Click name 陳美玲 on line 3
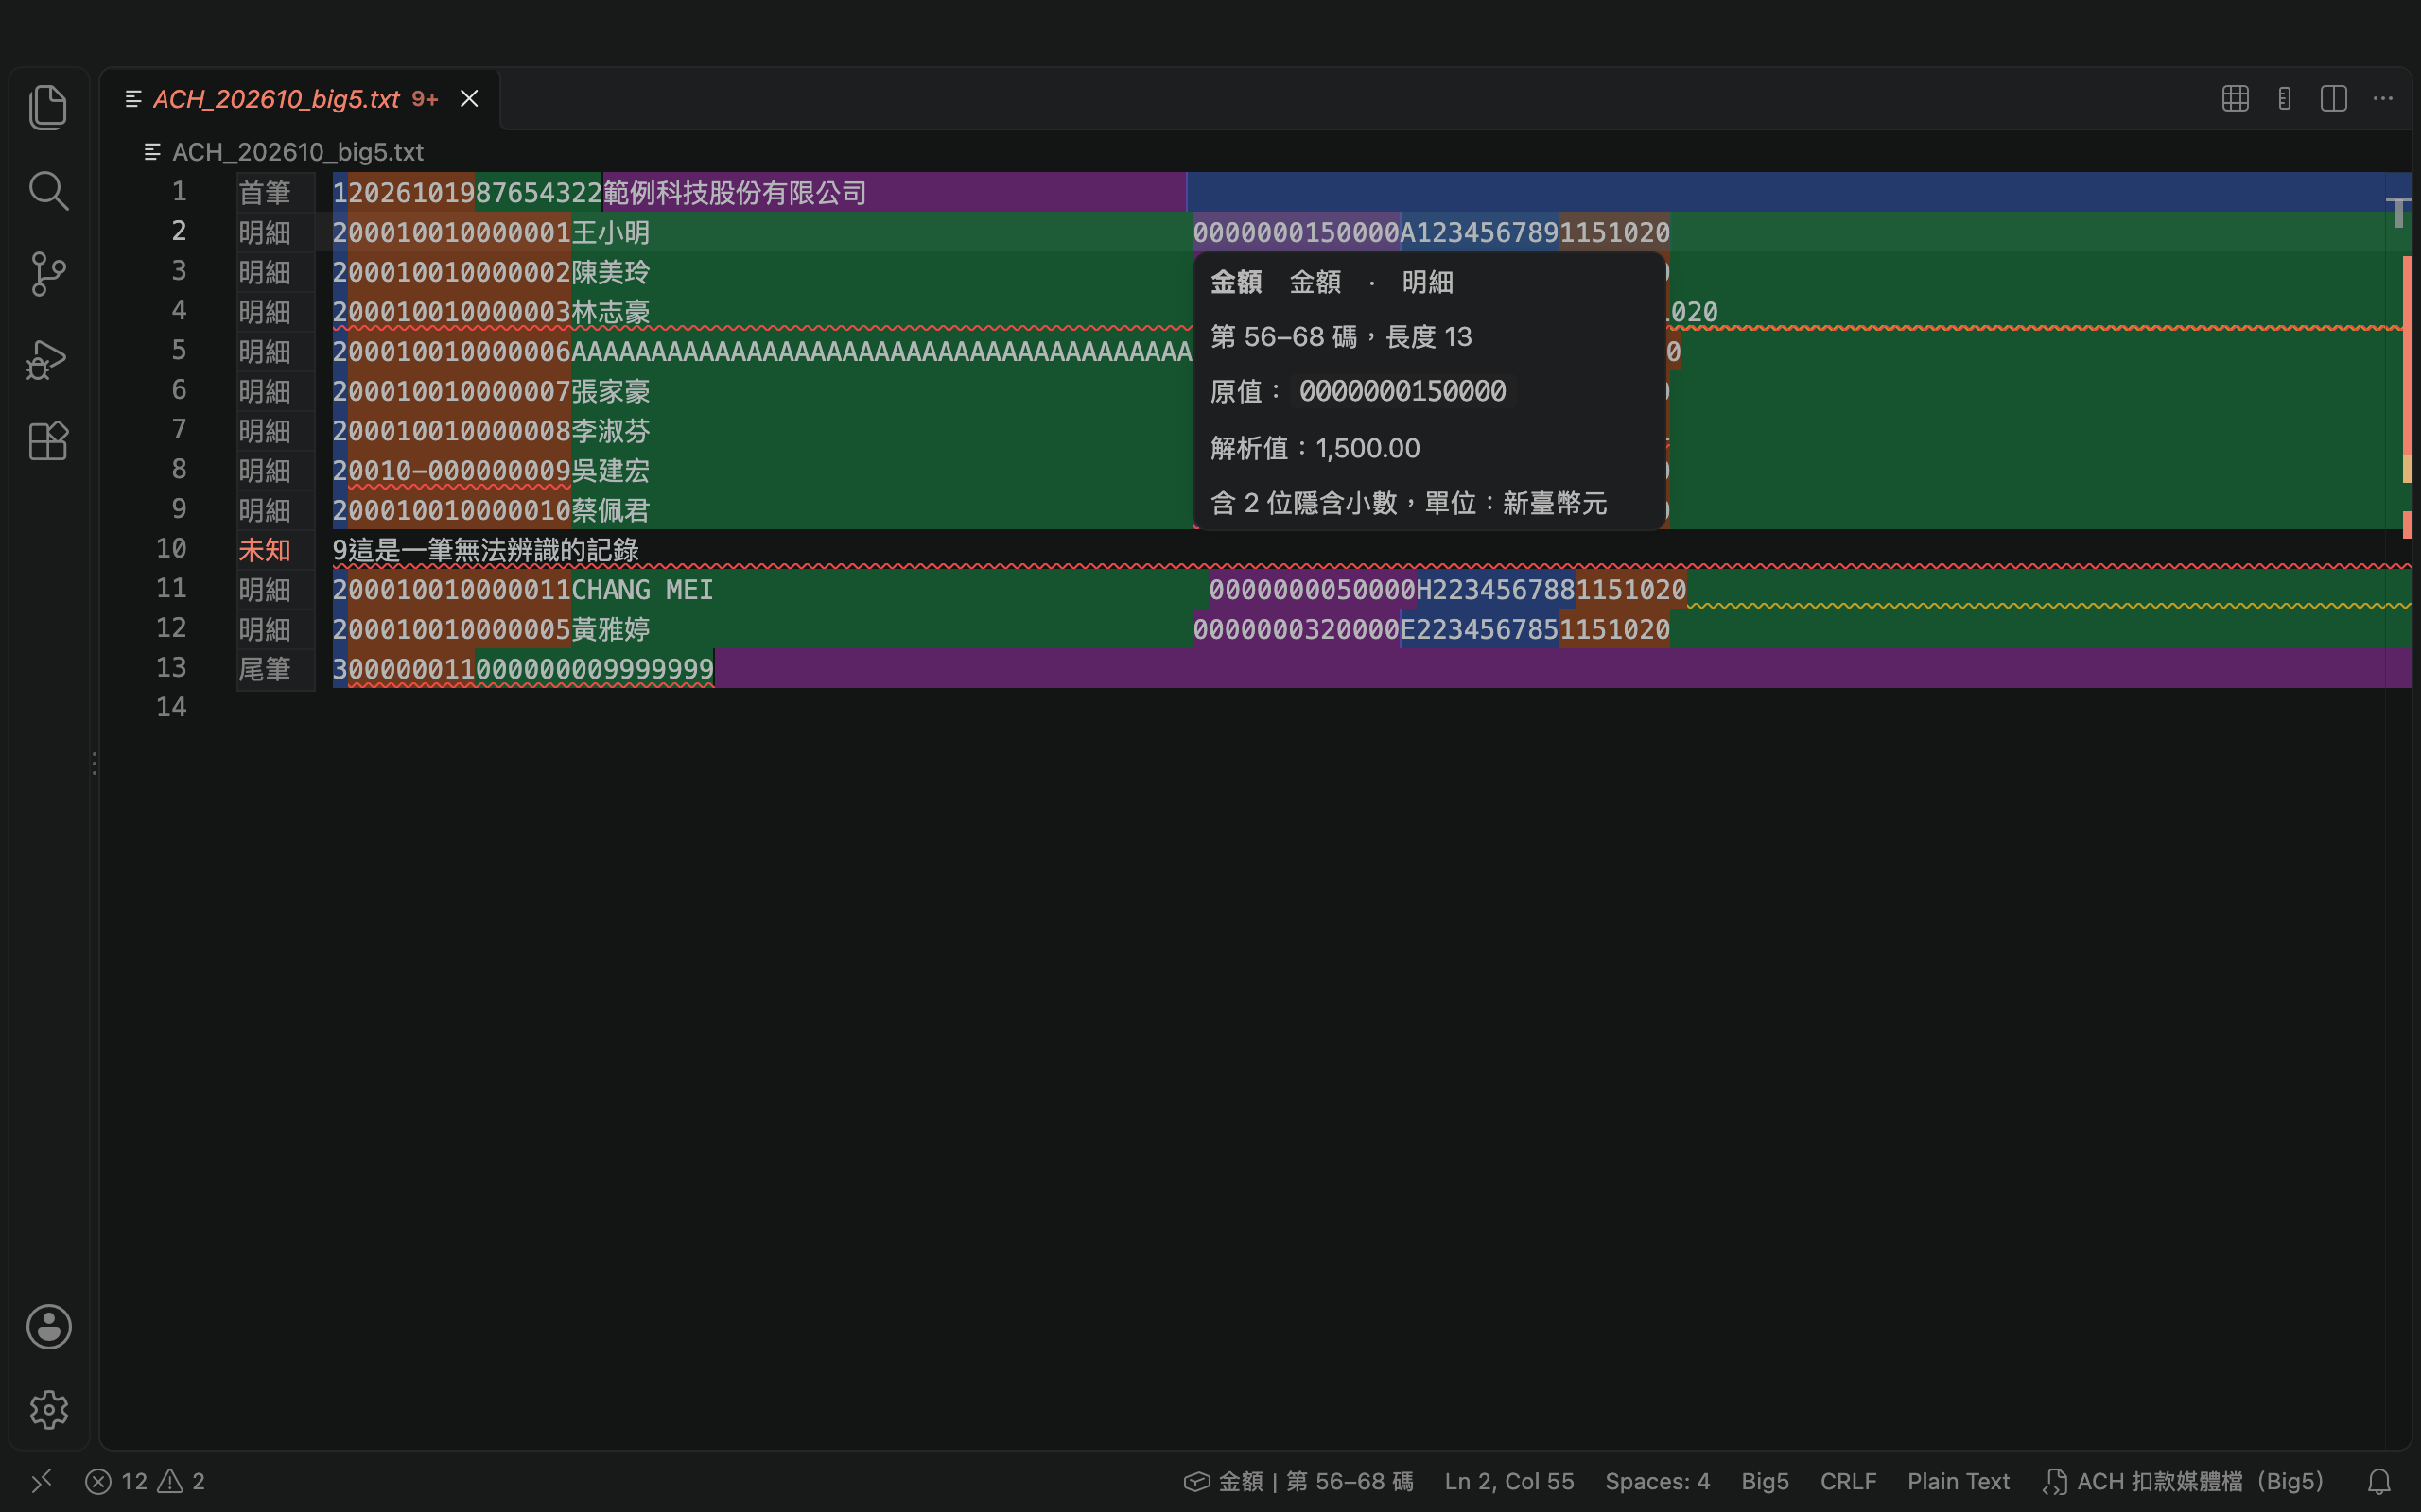 click(x=610, y=272)
